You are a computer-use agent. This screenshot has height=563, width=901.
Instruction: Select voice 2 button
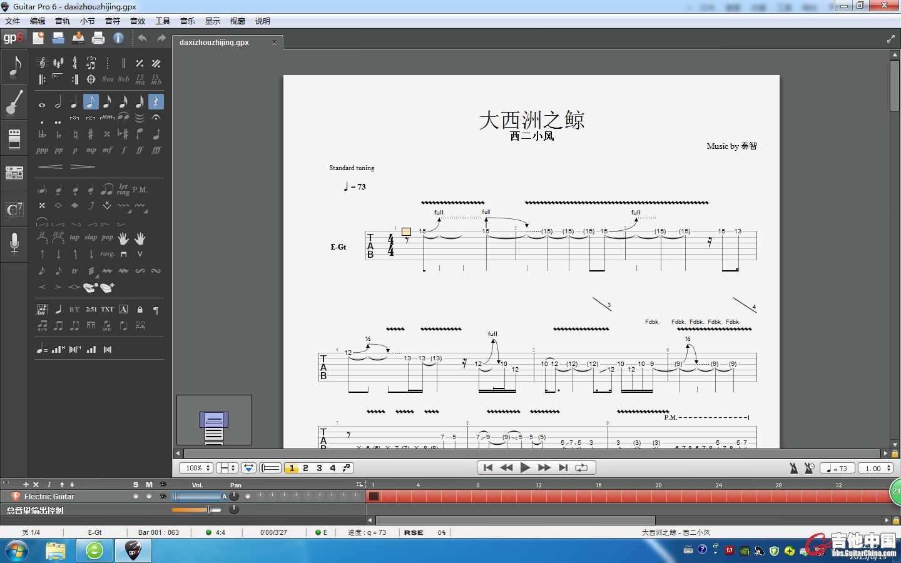point(305,468)
